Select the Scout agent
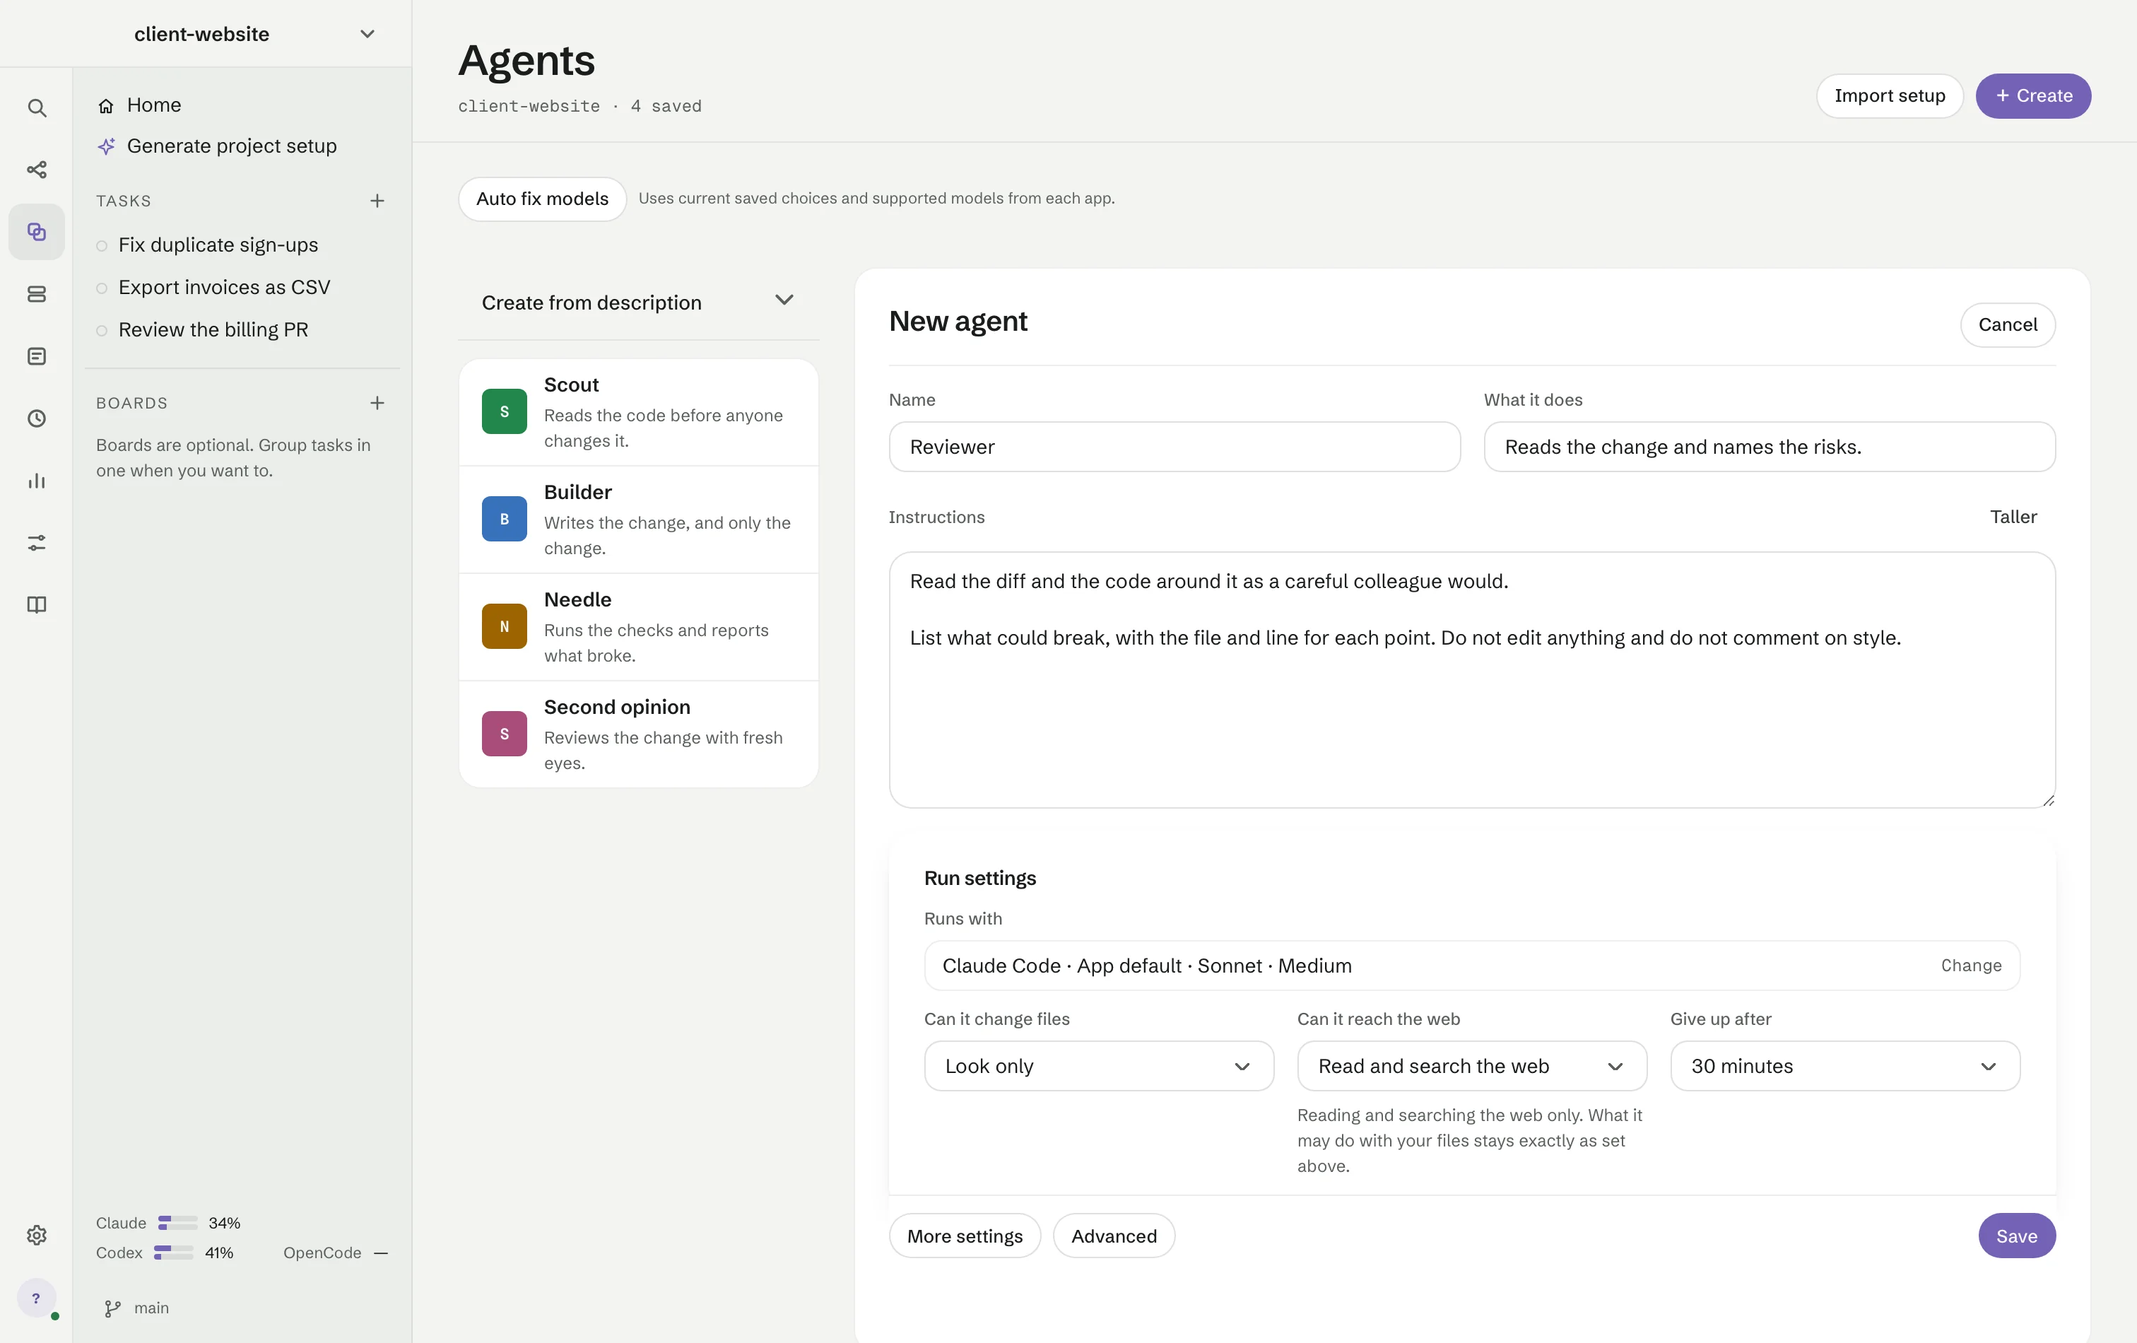This screenshot has width=2137, height=1343. [638, 412]
